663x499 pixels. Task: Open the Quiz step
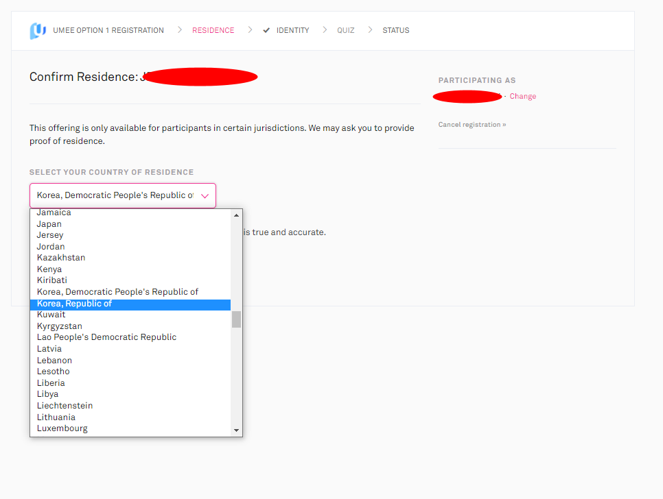[345, 30]
